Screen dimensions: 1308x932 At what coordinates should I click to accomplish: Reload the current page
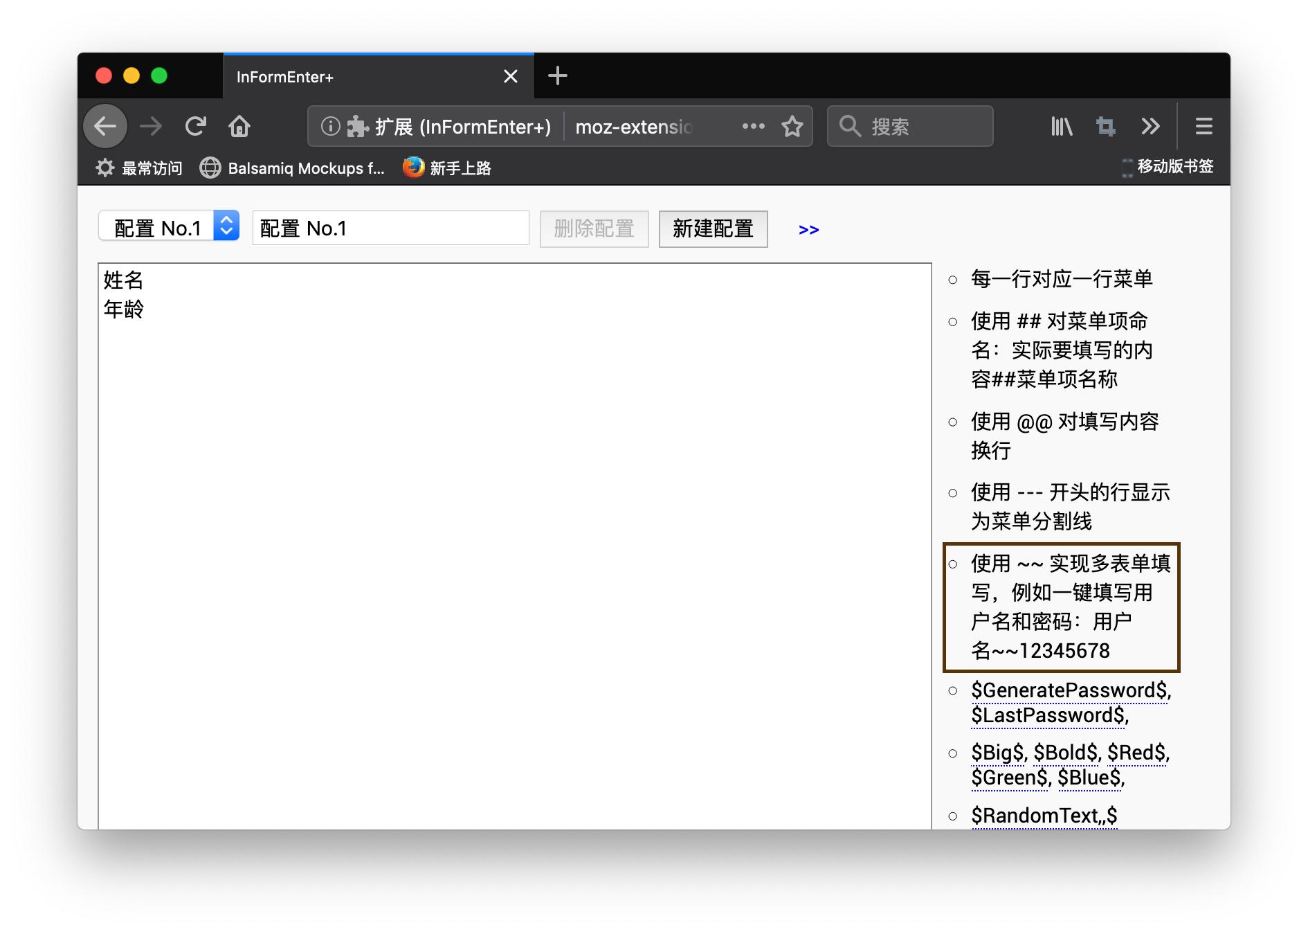pos(197,126)
